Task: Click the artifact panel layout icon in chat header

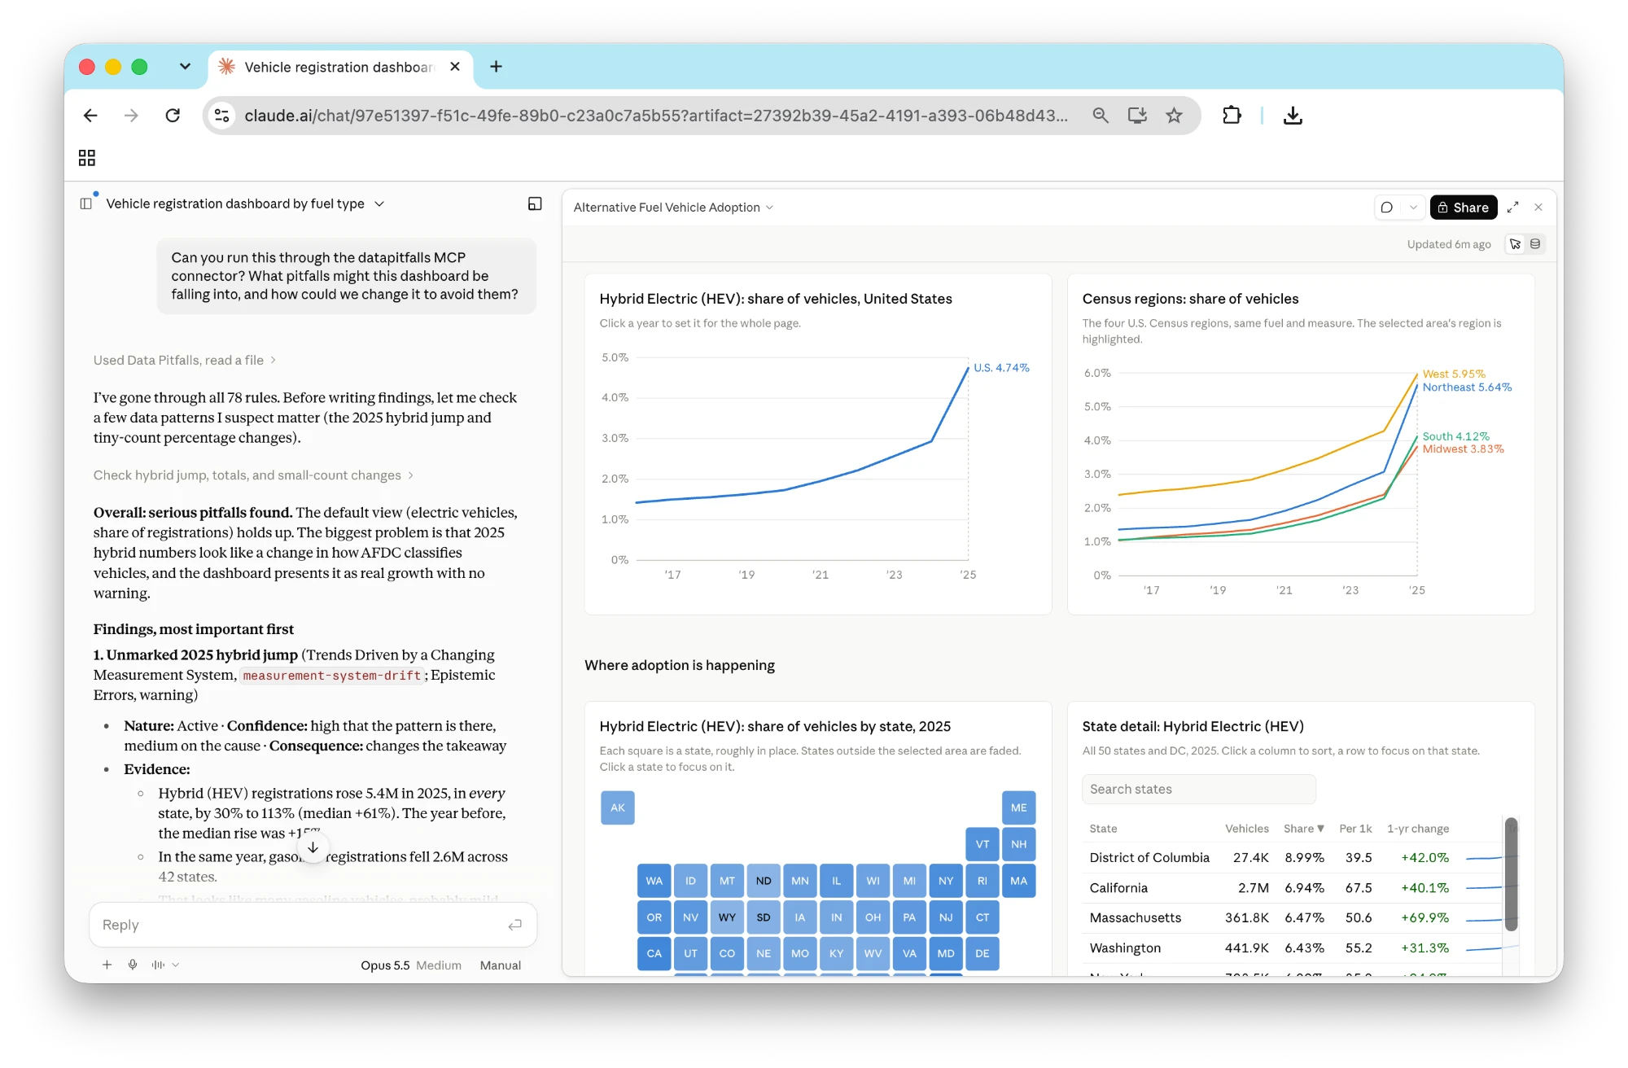Action: (x=535, y=204)
